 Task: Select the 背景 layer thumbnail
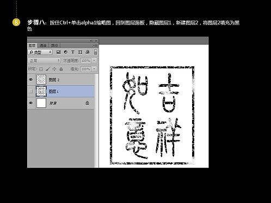point(41,103)
